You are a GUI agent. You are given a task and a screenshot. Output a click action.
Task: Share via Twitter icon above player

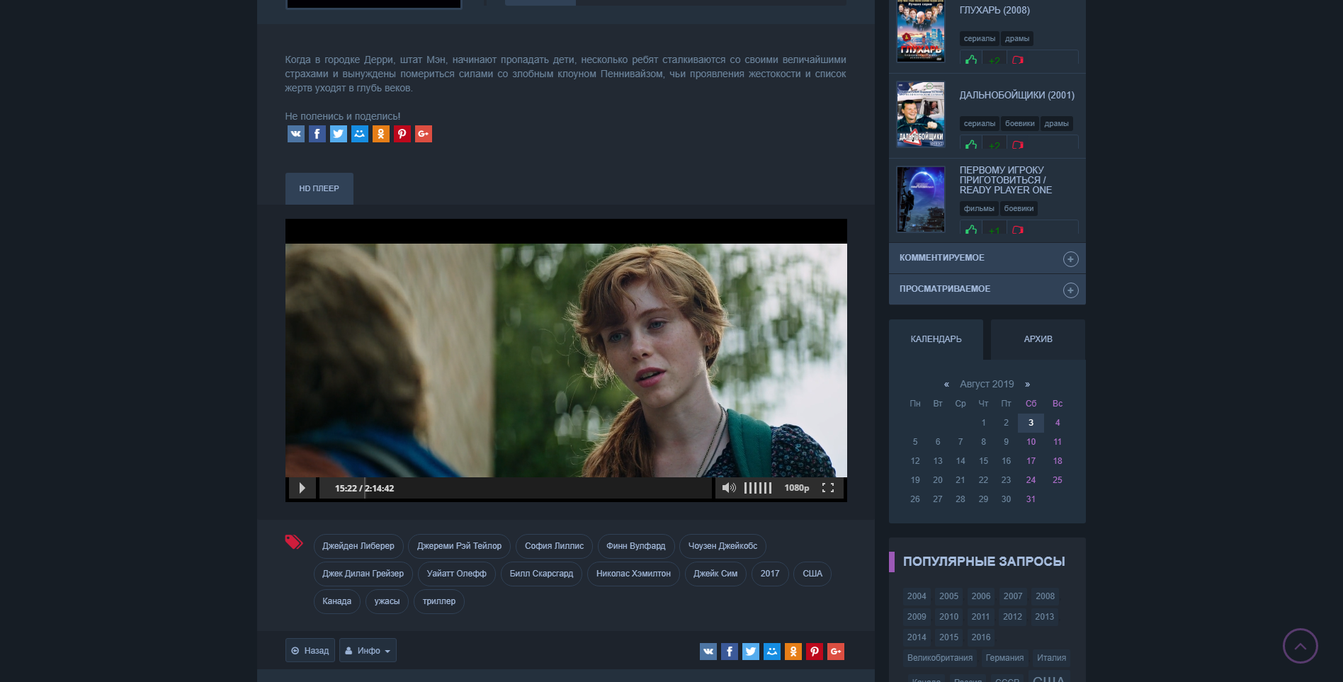[338, 134]
